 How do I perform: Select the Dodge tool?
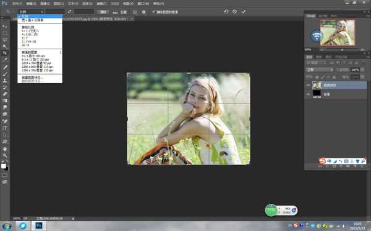(5, 115)
